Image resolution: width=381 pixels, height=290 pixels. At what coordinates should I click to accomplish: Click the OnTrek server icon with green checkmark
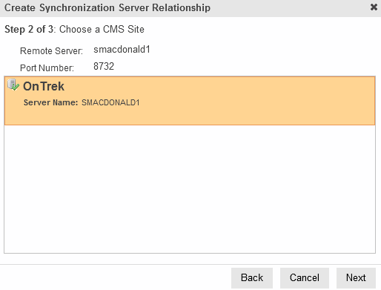click(x=13, y=85)
